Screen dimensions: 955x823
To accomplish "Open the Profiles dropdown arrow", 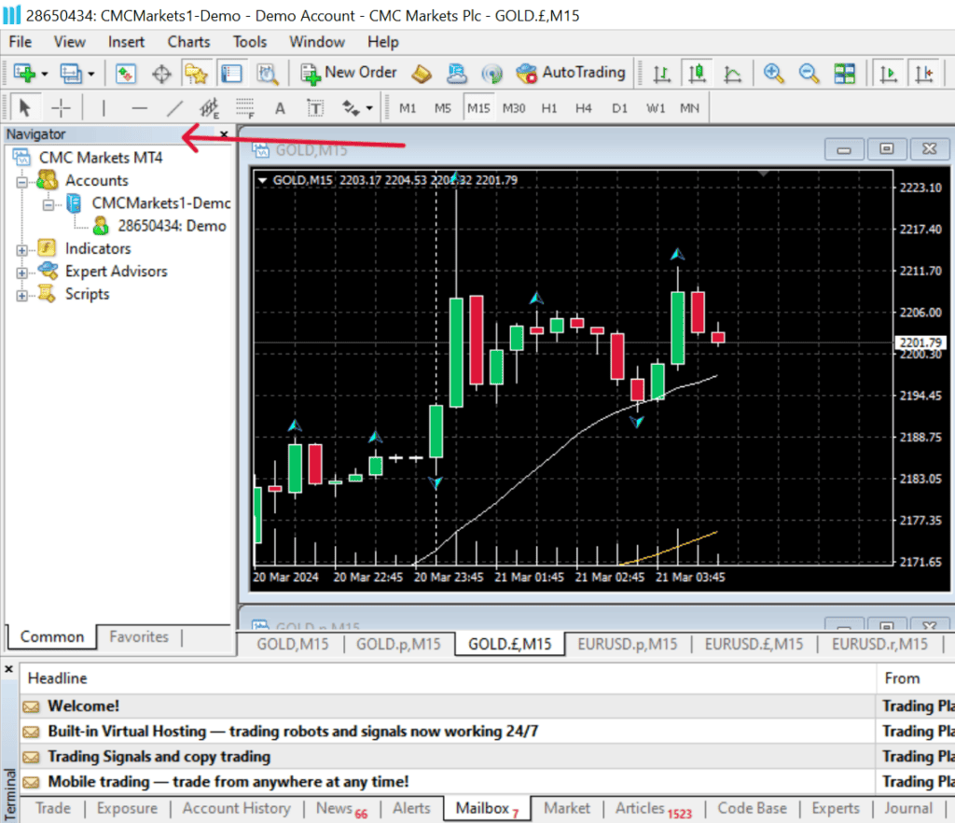I will 91,75.
